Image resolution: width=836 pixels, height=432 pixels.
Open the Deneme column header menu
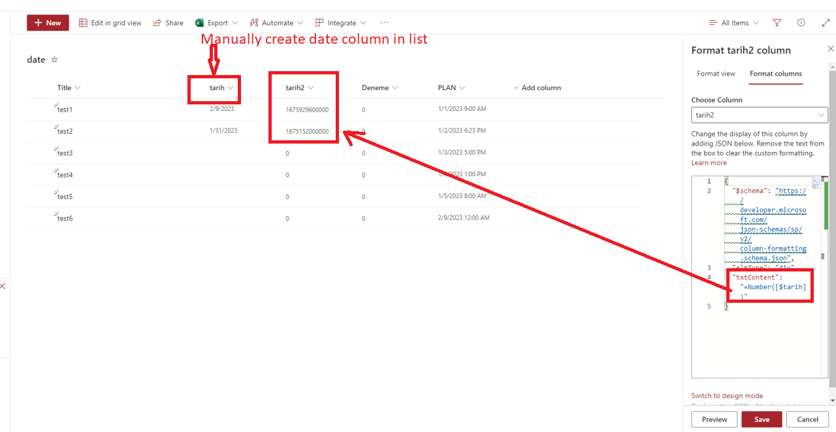tap(379, 87)
